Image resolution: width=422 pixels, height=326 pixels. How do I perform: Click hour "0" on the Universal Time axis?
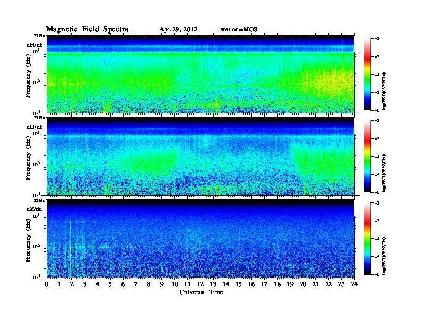46,284
